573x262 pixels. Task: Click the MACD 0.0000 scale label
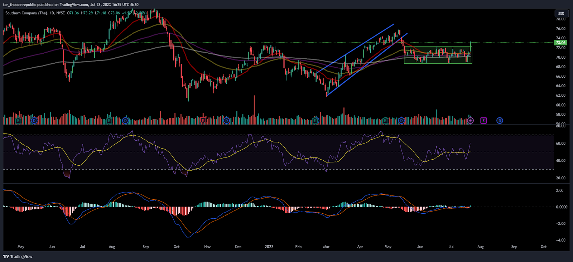561,207
